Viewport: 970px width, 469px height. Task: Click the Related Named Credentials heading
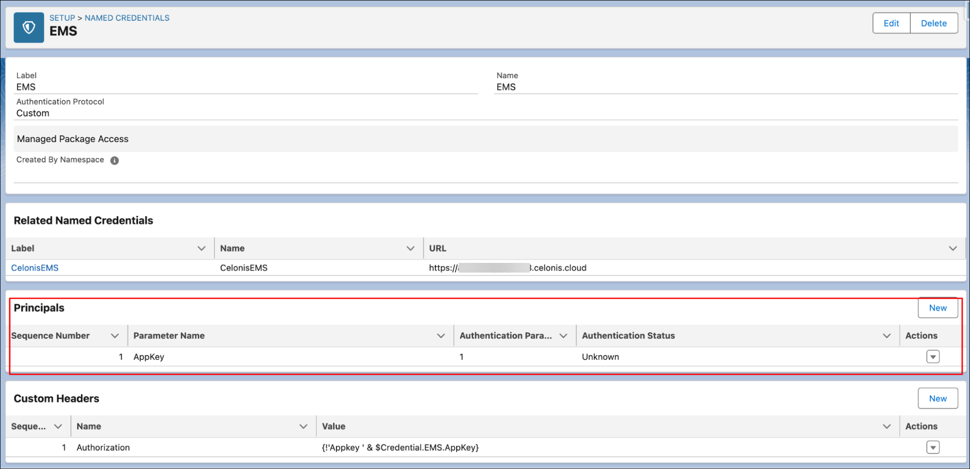[x=83, y=221]
